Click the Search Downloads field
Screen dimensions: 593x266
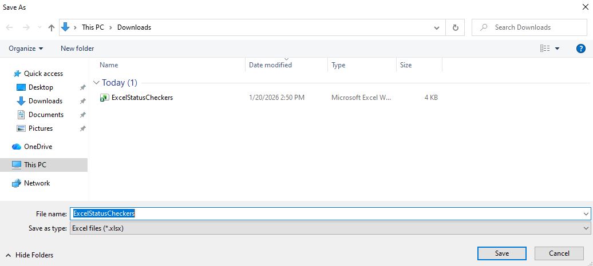click(529, 27)
